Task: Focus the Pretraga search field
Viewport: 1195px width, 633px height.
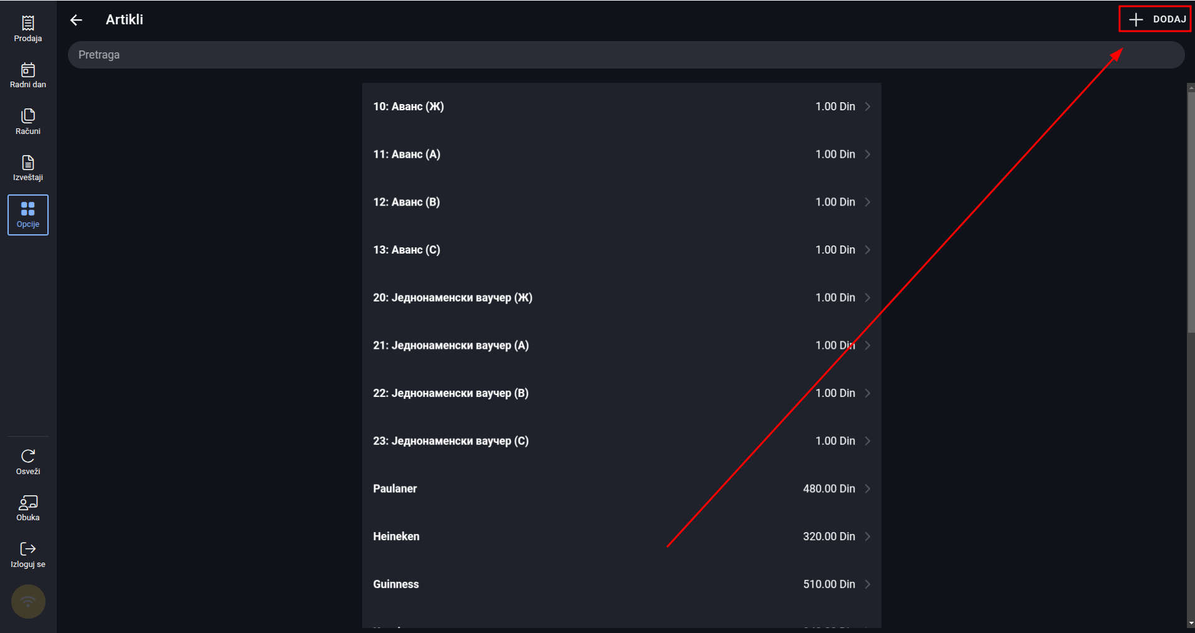Action: click(626, 55)
